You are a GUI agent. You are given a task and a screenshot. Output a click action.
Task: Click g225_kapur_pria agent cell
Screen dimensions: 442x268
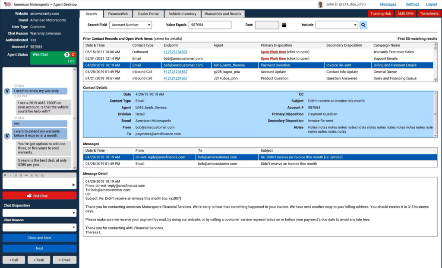pyautogui.click(x=229, y=72)
